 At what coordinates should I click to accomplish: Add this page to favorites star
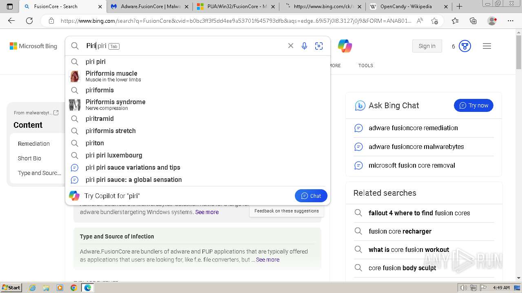[434, 21]
